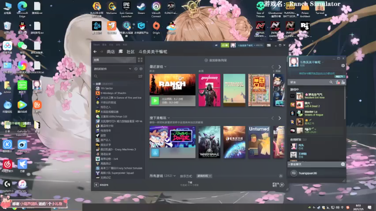The height and width of the screenshot is (211, 376).
Task: Click the add a game plus icon
Action: click(96, 185)
